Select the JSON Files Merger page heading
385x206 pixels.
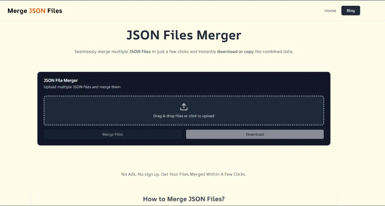coord(184,35)
